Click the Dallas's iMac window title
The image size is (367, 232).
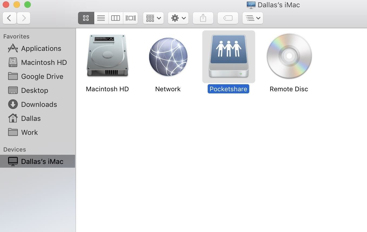coord(279,5)
